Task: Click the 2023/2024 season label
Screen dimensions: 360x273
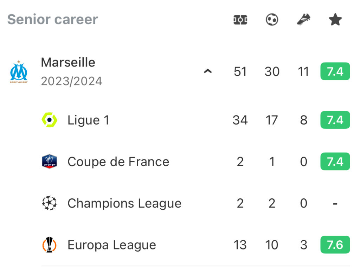Action: tap(71, 81)
